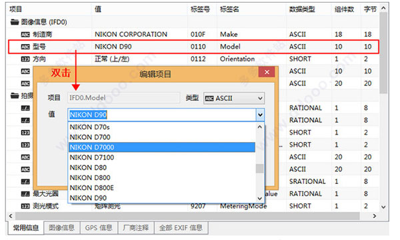Screen dimensions: 400x240
Task: Click the dropdown list scroll up arrow
Action: 260,127
